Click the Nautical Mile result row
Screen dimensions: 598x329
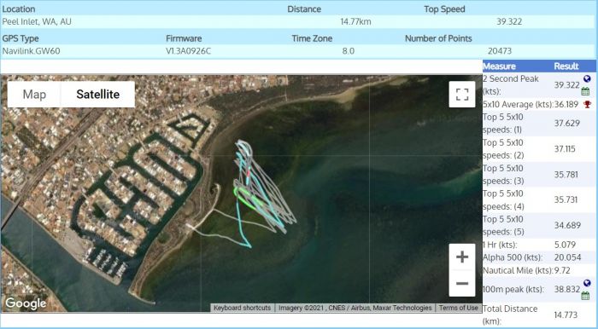click(x=539, y=270)
